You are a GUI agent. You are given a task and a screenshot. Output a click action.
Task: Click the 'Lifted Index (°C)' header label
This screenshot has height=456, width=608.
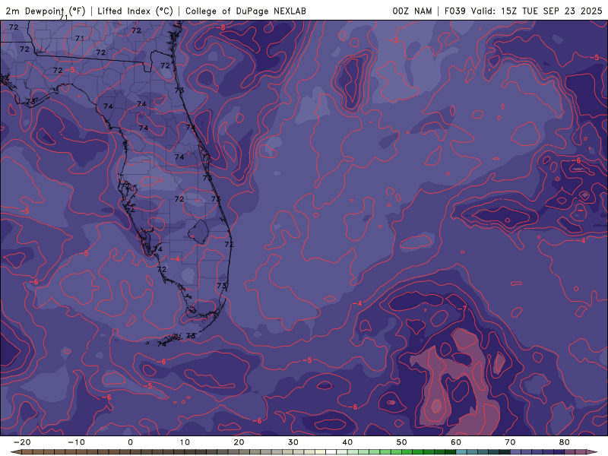135,11
